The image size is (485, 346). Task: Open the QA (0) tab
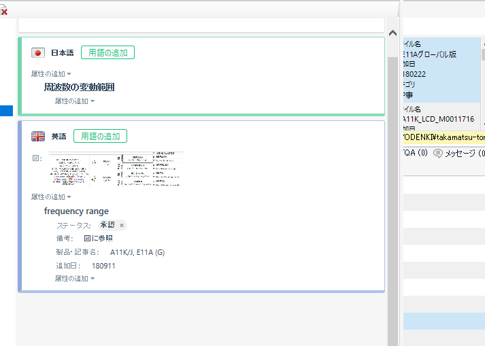pyautogui.click(x=415, y=153)
